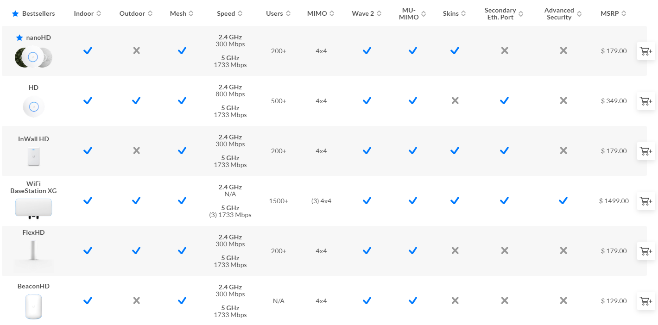658x325 pixels.
Task: Add WiFi BaseStation XG to cart
Action: click(646, 201)
